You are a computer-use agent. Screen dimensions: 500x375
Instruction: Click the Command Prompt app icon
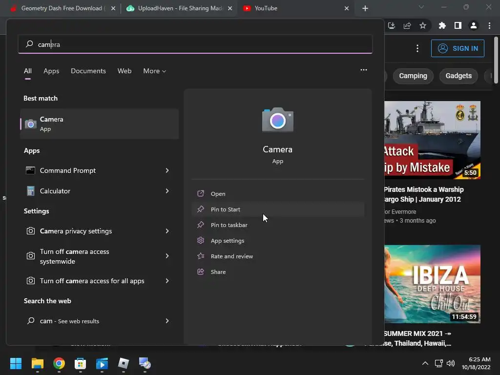(x=30, y=170)
